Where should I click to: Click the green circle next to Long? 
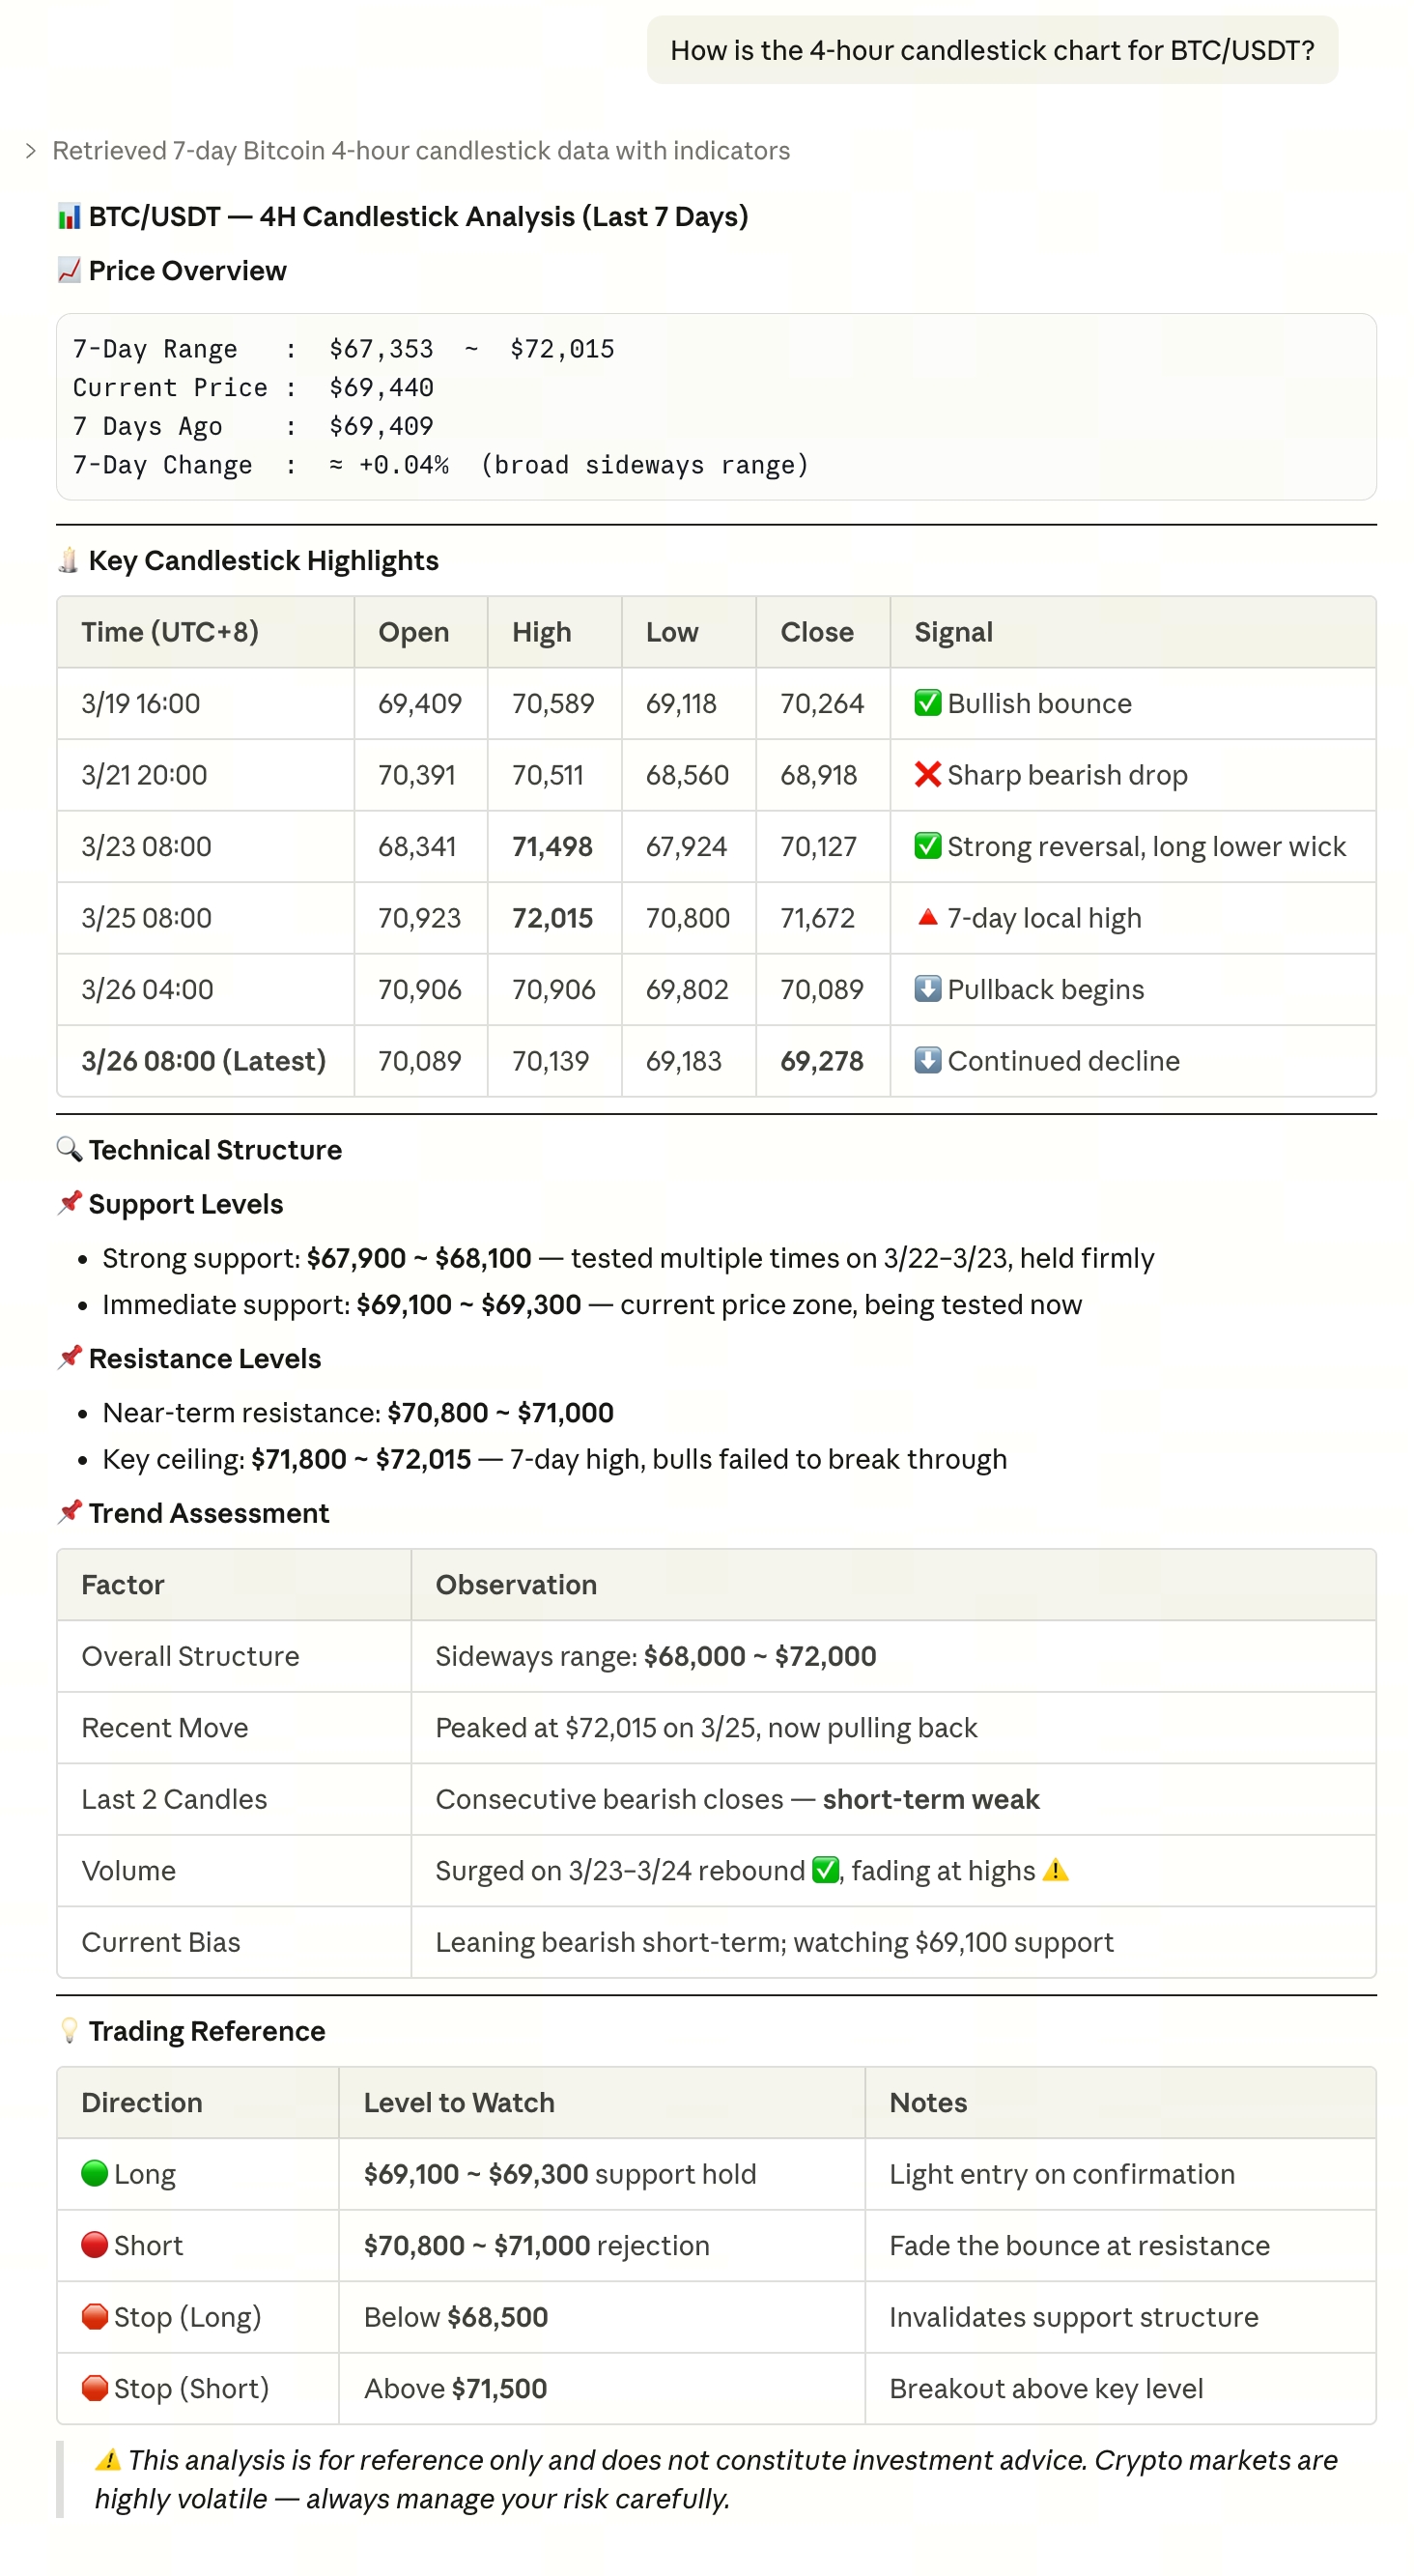95,2173
